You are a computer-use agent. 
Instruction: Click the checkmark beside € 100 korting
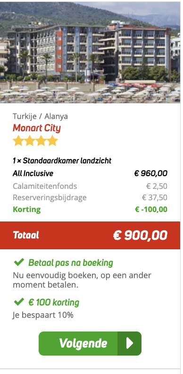(x=19, y=302)
